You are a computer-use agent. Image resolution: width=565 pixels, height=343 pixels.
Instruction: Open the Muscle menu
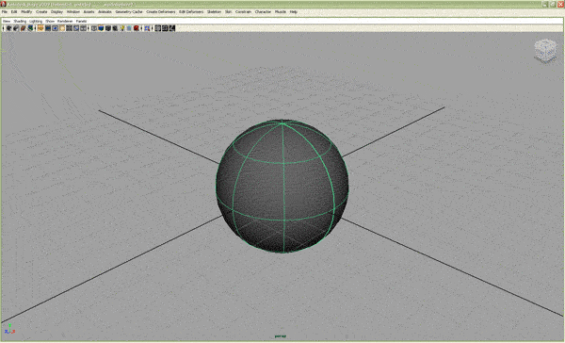[x=281, y=12]
